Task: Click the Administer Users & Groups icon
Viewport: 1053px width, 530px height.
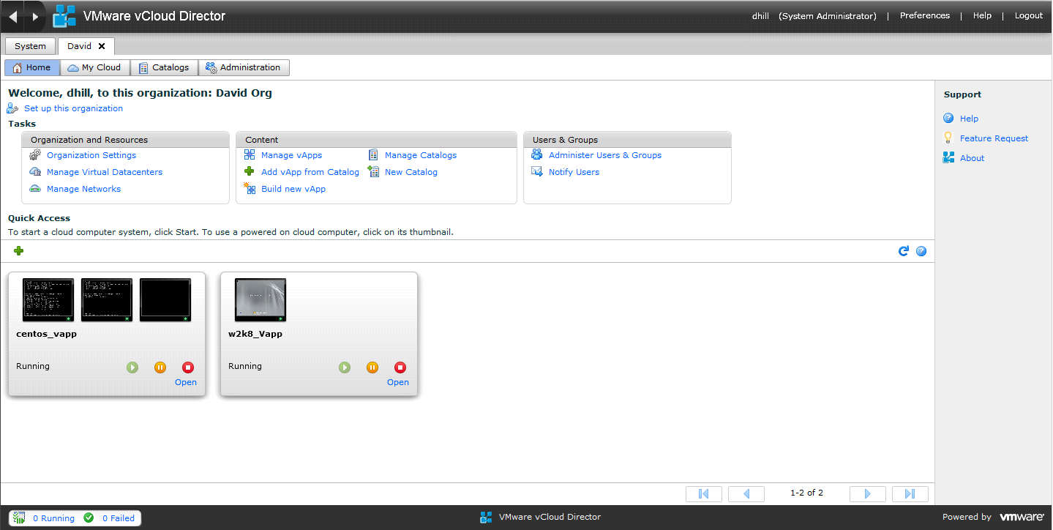Action: pos(537,155)
